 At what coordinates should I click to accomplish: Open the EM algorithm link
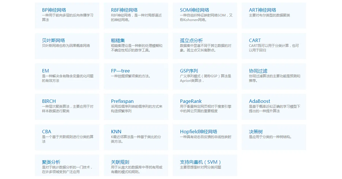pyautogui.click(x=46, y=71)
